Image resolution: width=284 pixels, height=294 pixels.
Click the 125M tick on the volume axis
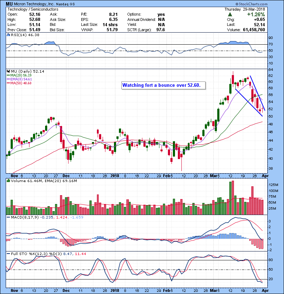coord(273,185)
